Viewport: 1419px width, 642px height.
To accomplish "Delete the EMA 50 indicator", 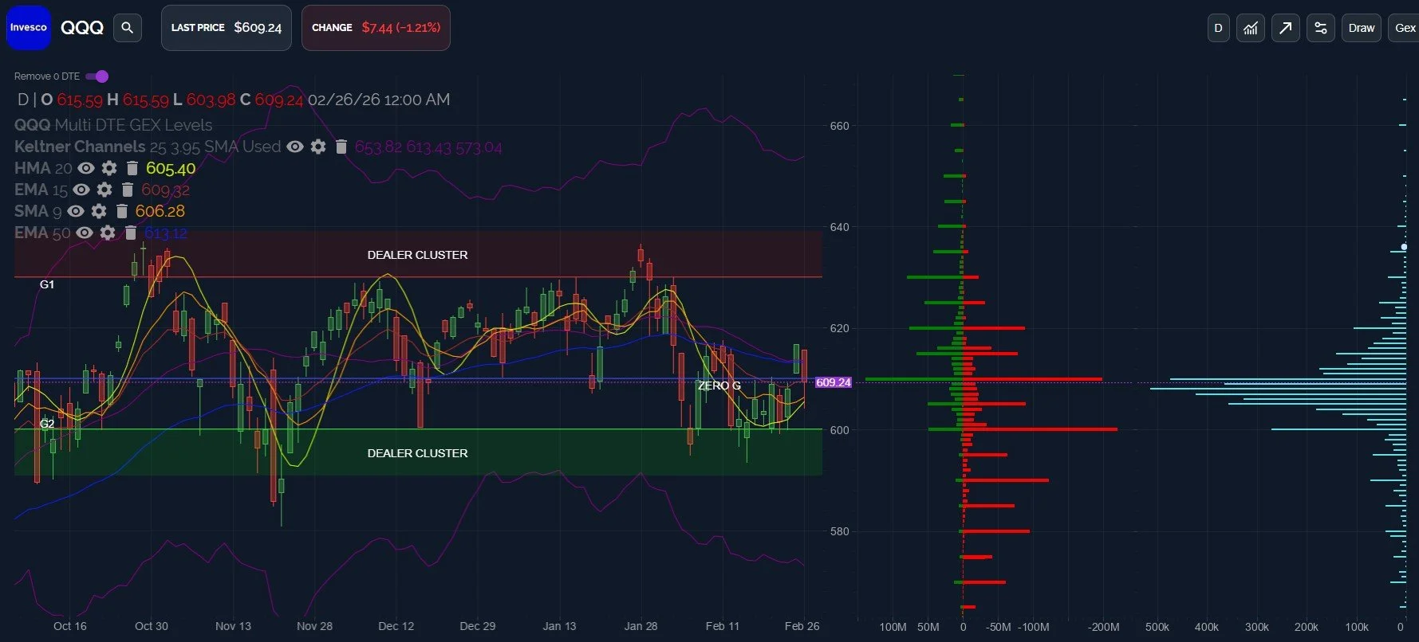I will [131, 233].
